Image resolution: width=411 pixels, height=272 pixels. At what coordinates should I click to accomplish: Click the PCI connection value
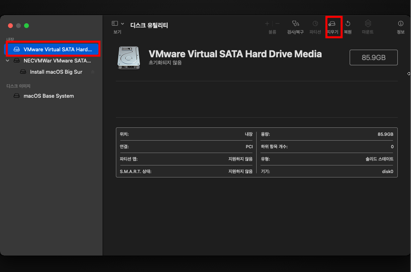click(249, 147)
